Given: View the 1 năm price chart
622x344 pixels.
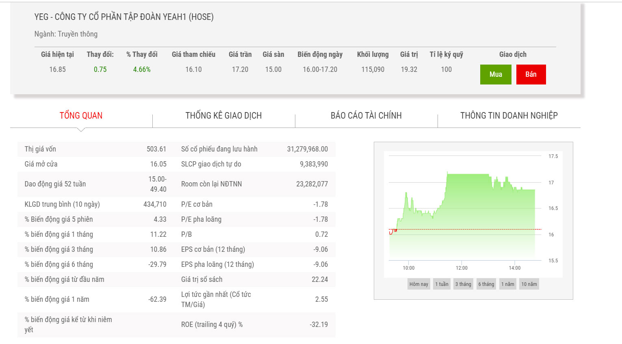Looking at the screenshot, I should 507,284.
